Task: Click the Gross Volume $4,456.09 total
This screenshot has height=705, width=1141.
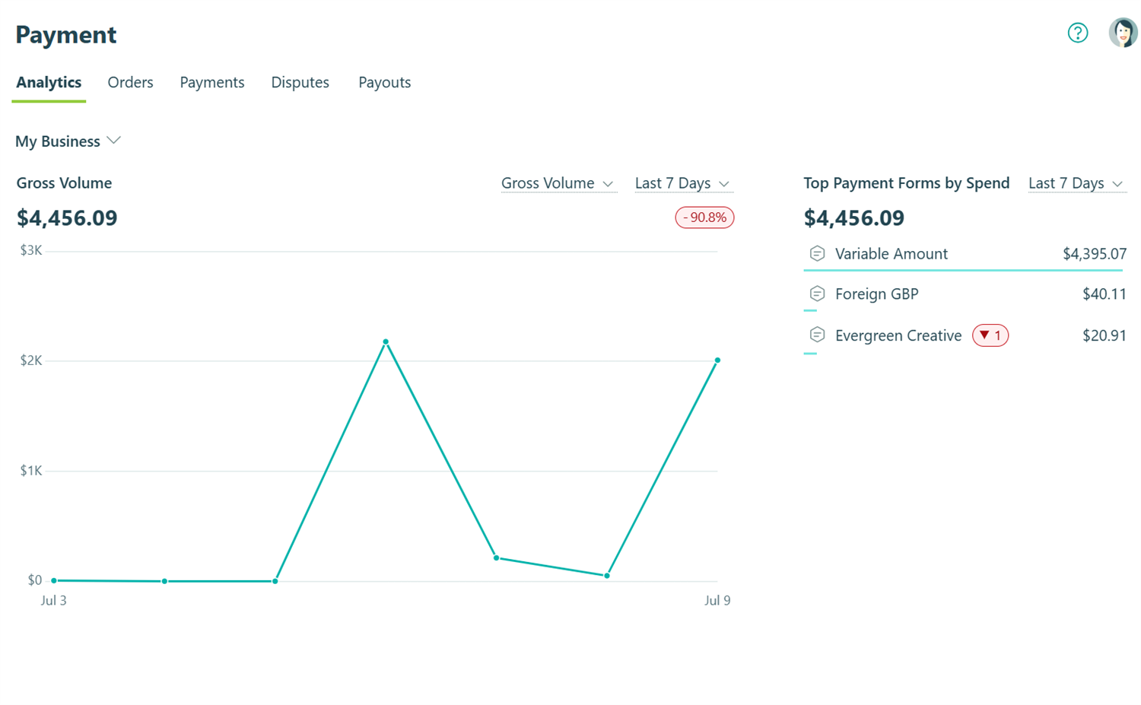Action: click(x=67, y=218)
